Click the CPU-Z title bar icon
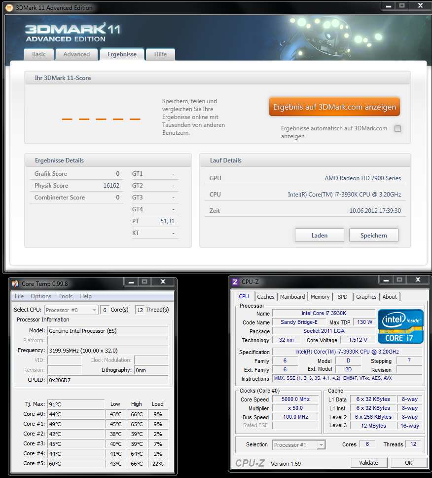This screenshot has width=432, height=478. (235, 282)
